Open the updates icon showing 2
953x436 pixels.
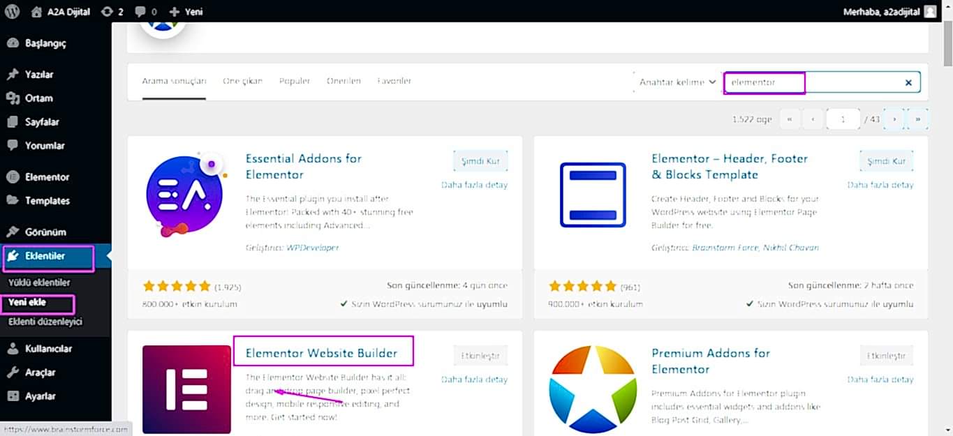107,12
